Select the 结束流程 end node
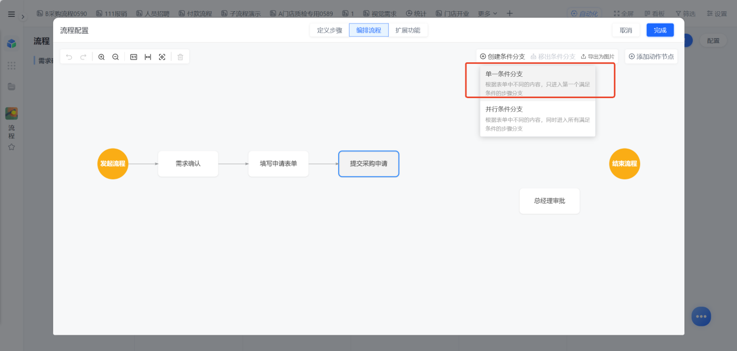Screen dimensions: 737x351 (x=624, y=164)
